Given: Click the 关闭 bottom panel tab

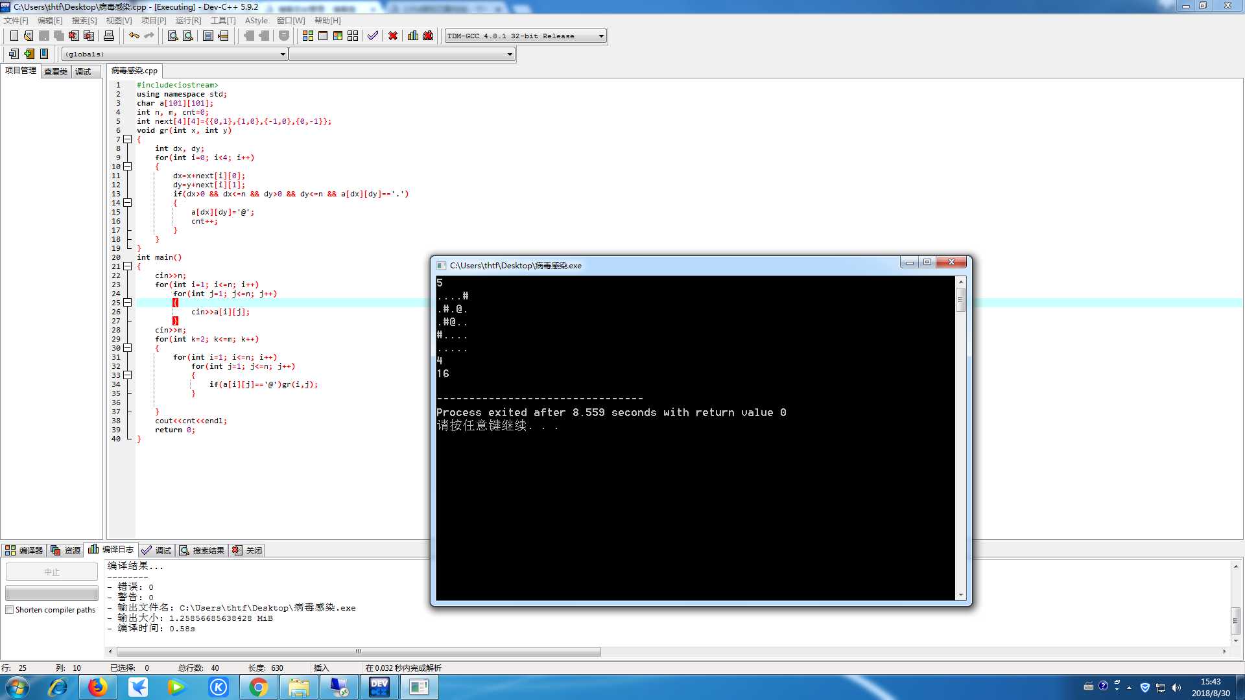Looking at the screenshot, I should pos(247,550).
